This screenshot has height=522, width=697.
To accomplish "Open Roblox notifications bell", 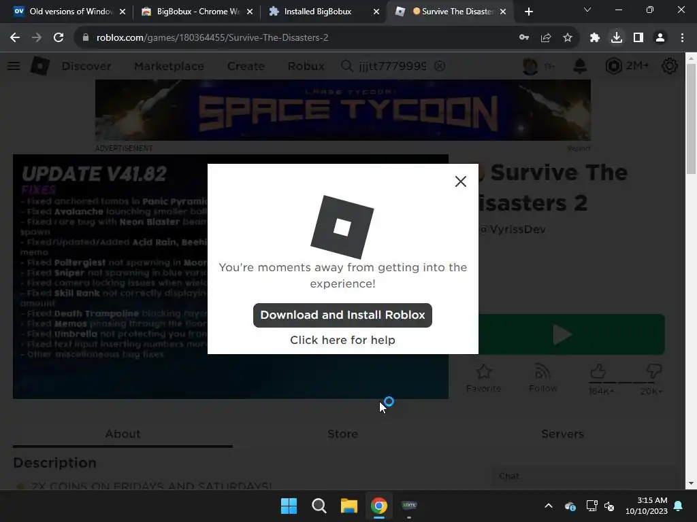I will tap(580, 66).
